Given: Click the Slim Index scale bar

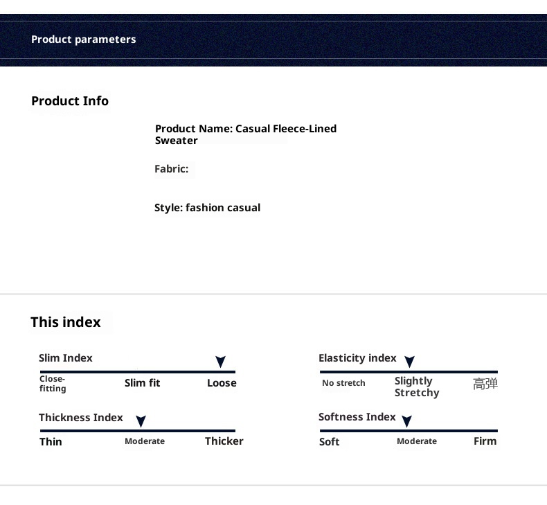Looking at the screenshot, I should coord(137,372).
